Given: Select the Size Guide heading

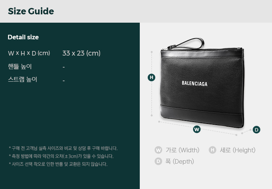Looking at the screenshot, I should tap(31, 11).
